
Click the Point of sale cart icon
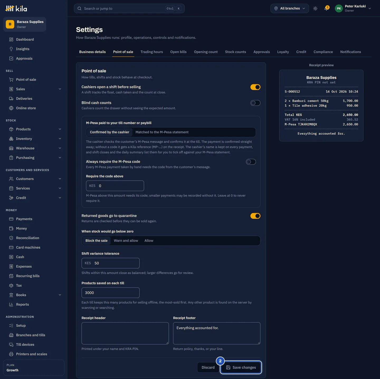(x=11, y=79)
